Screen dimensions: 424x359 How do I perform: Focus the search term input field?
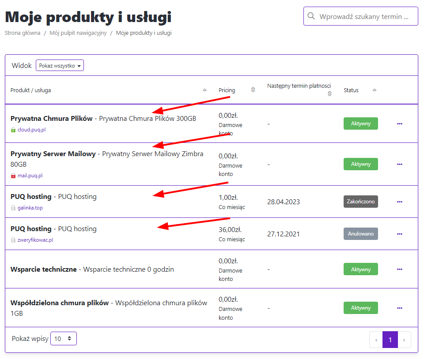(x=367, y=16)
